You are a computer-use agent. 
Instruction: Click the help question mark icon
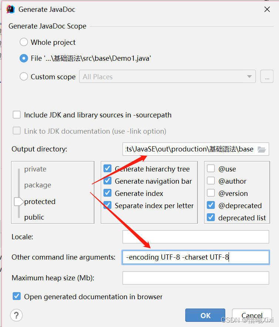tap(16, 315)
